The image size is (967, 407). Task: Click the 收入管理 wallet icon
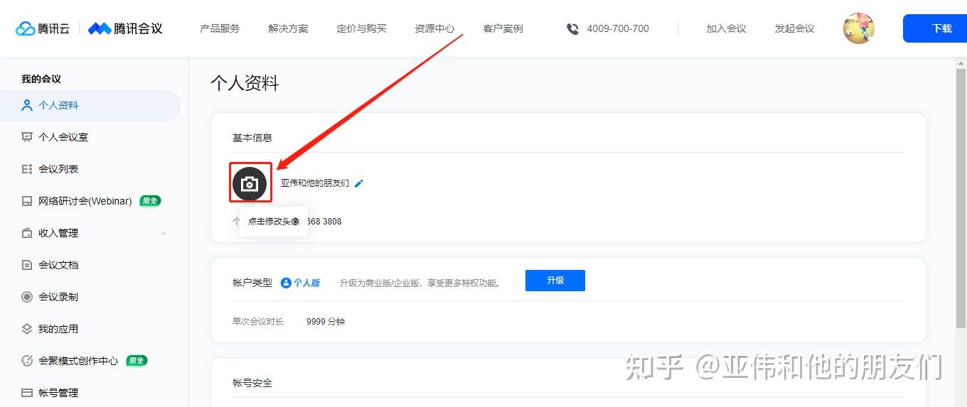27,233
